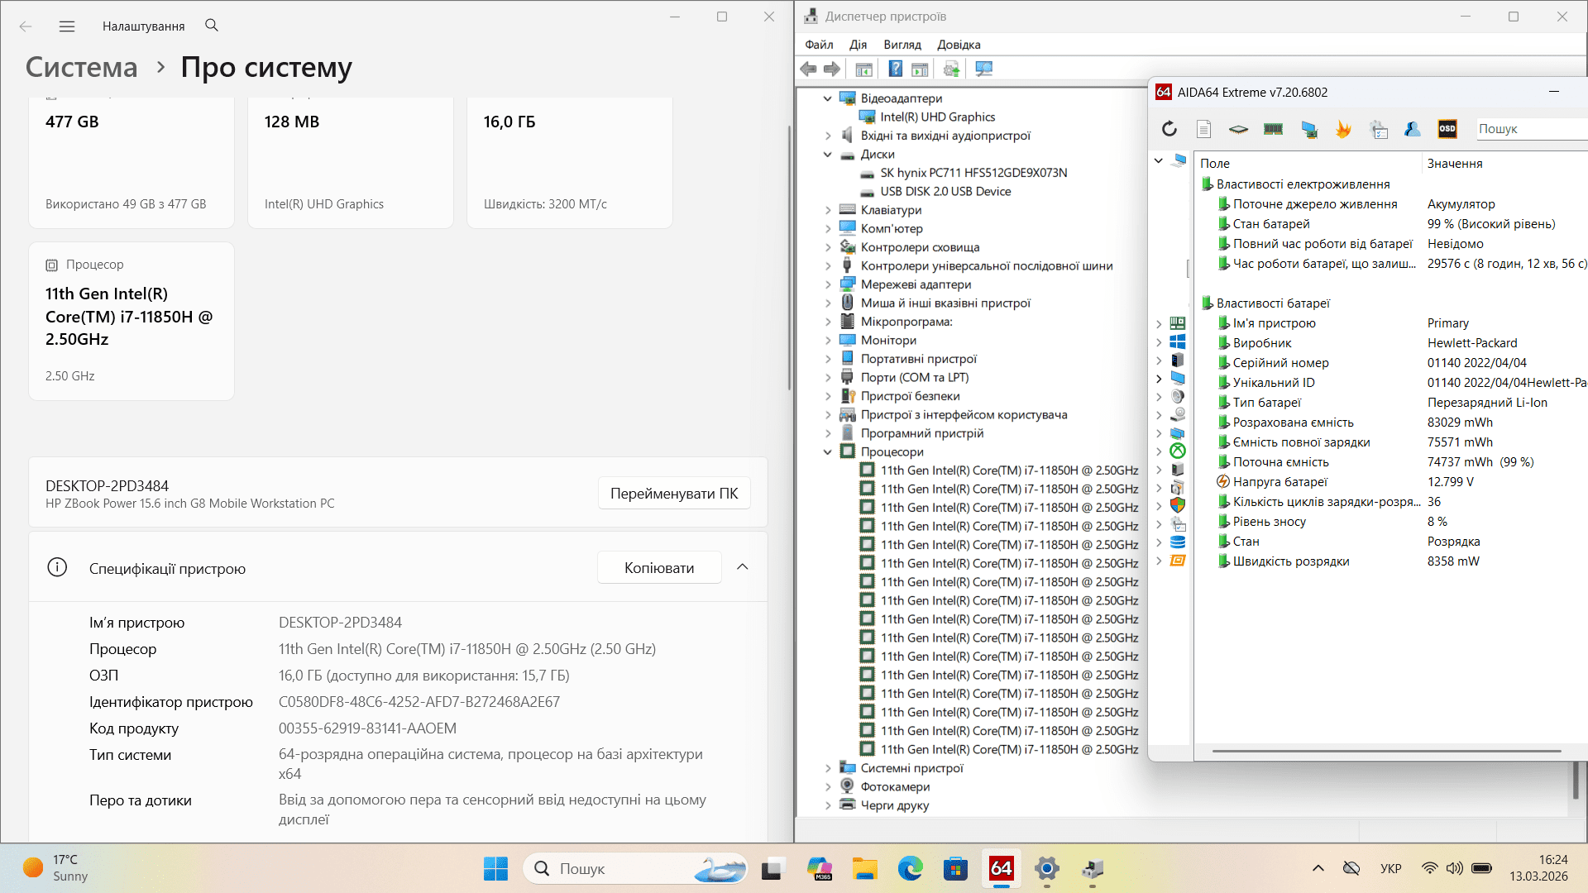This screenshot has width=1588, height=893.
Task: Open the AIDA64 report document icon
Action: tap(1203, 129)
